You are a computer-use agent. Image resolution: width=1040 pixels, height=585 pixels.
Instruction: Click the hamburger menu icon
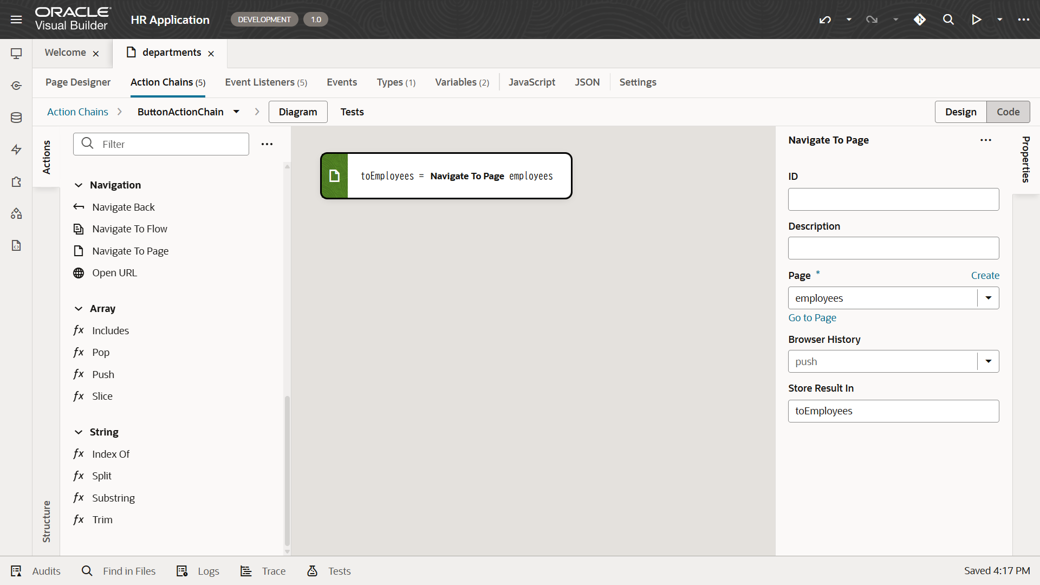pyautogui.click(x=16, y=19)
